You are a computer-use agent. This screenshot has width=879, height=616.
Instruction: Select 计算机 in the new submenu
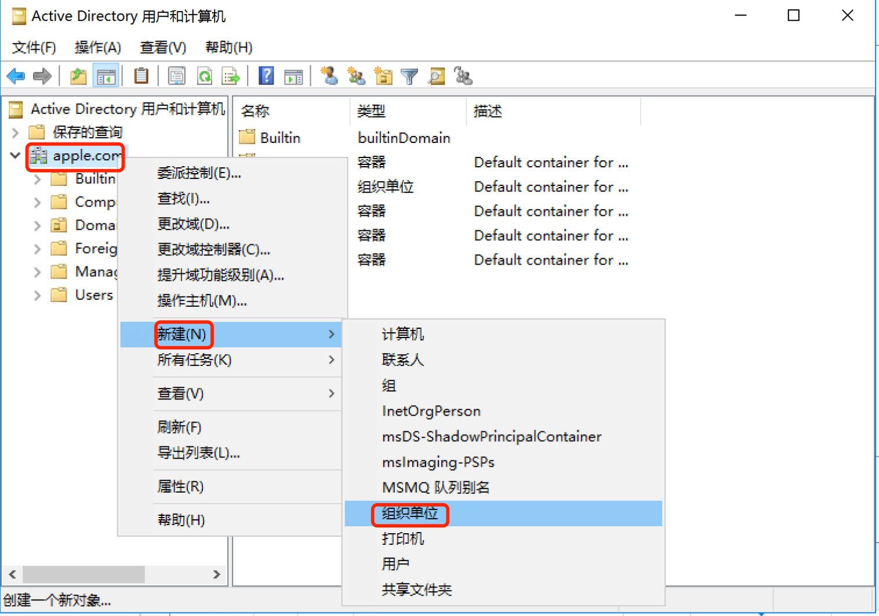[x=503, y=334]
